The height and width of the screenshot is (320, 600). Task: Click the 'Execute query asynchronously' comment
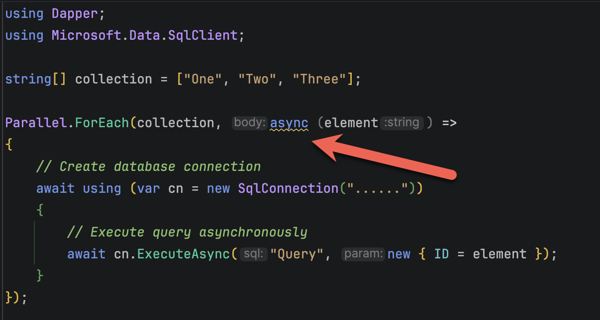187,233
